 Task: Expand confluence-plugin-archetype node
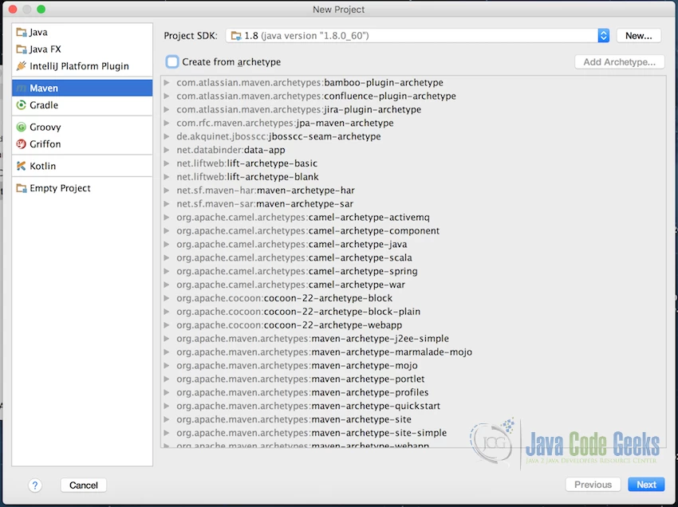167,96
